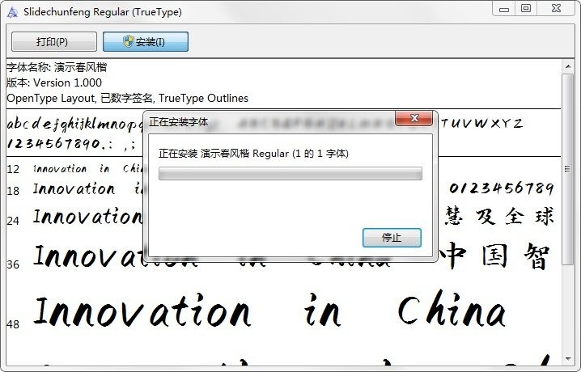Viewport: 581px width, 372px height.
Task: Click the size 18 label
Action: 13,191
